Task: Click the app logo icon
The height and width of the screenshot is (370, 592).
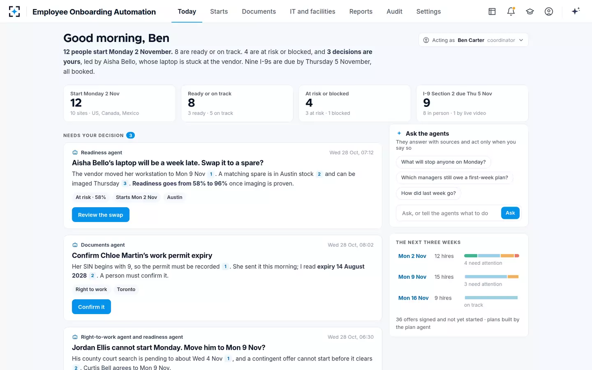Action: [14, 12]
